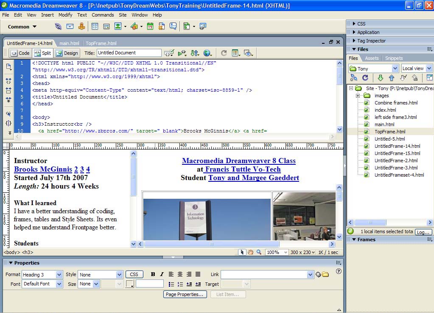This screenshot has width=434, height=313.
Task: Click the Templates insert icon
Action: (187, 26)
